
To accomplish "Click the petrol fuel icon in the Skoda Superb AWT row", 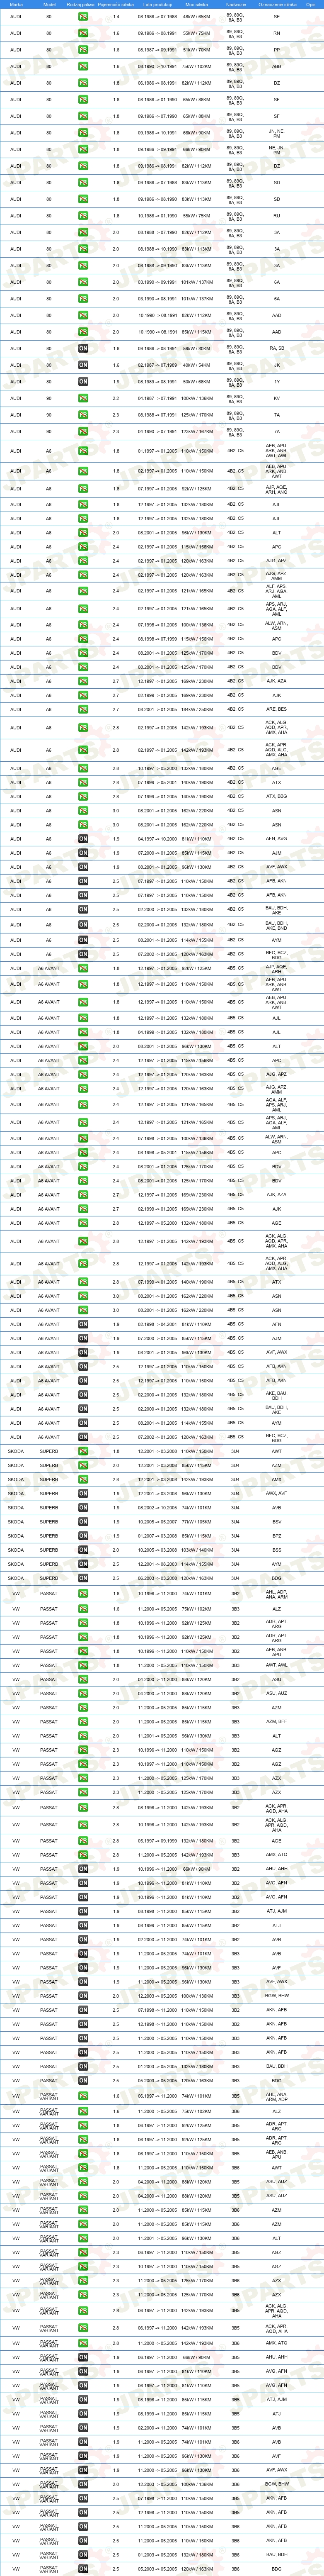I will tap(83, 1451).
